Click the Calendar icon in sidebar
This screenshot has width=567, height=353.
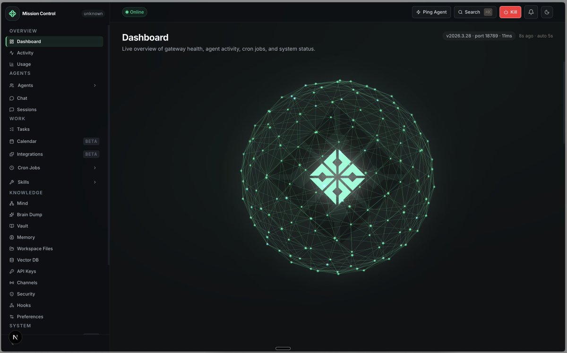[12, 141]
